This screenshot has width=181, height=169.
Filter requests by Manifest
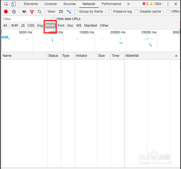tap(90, 26)
